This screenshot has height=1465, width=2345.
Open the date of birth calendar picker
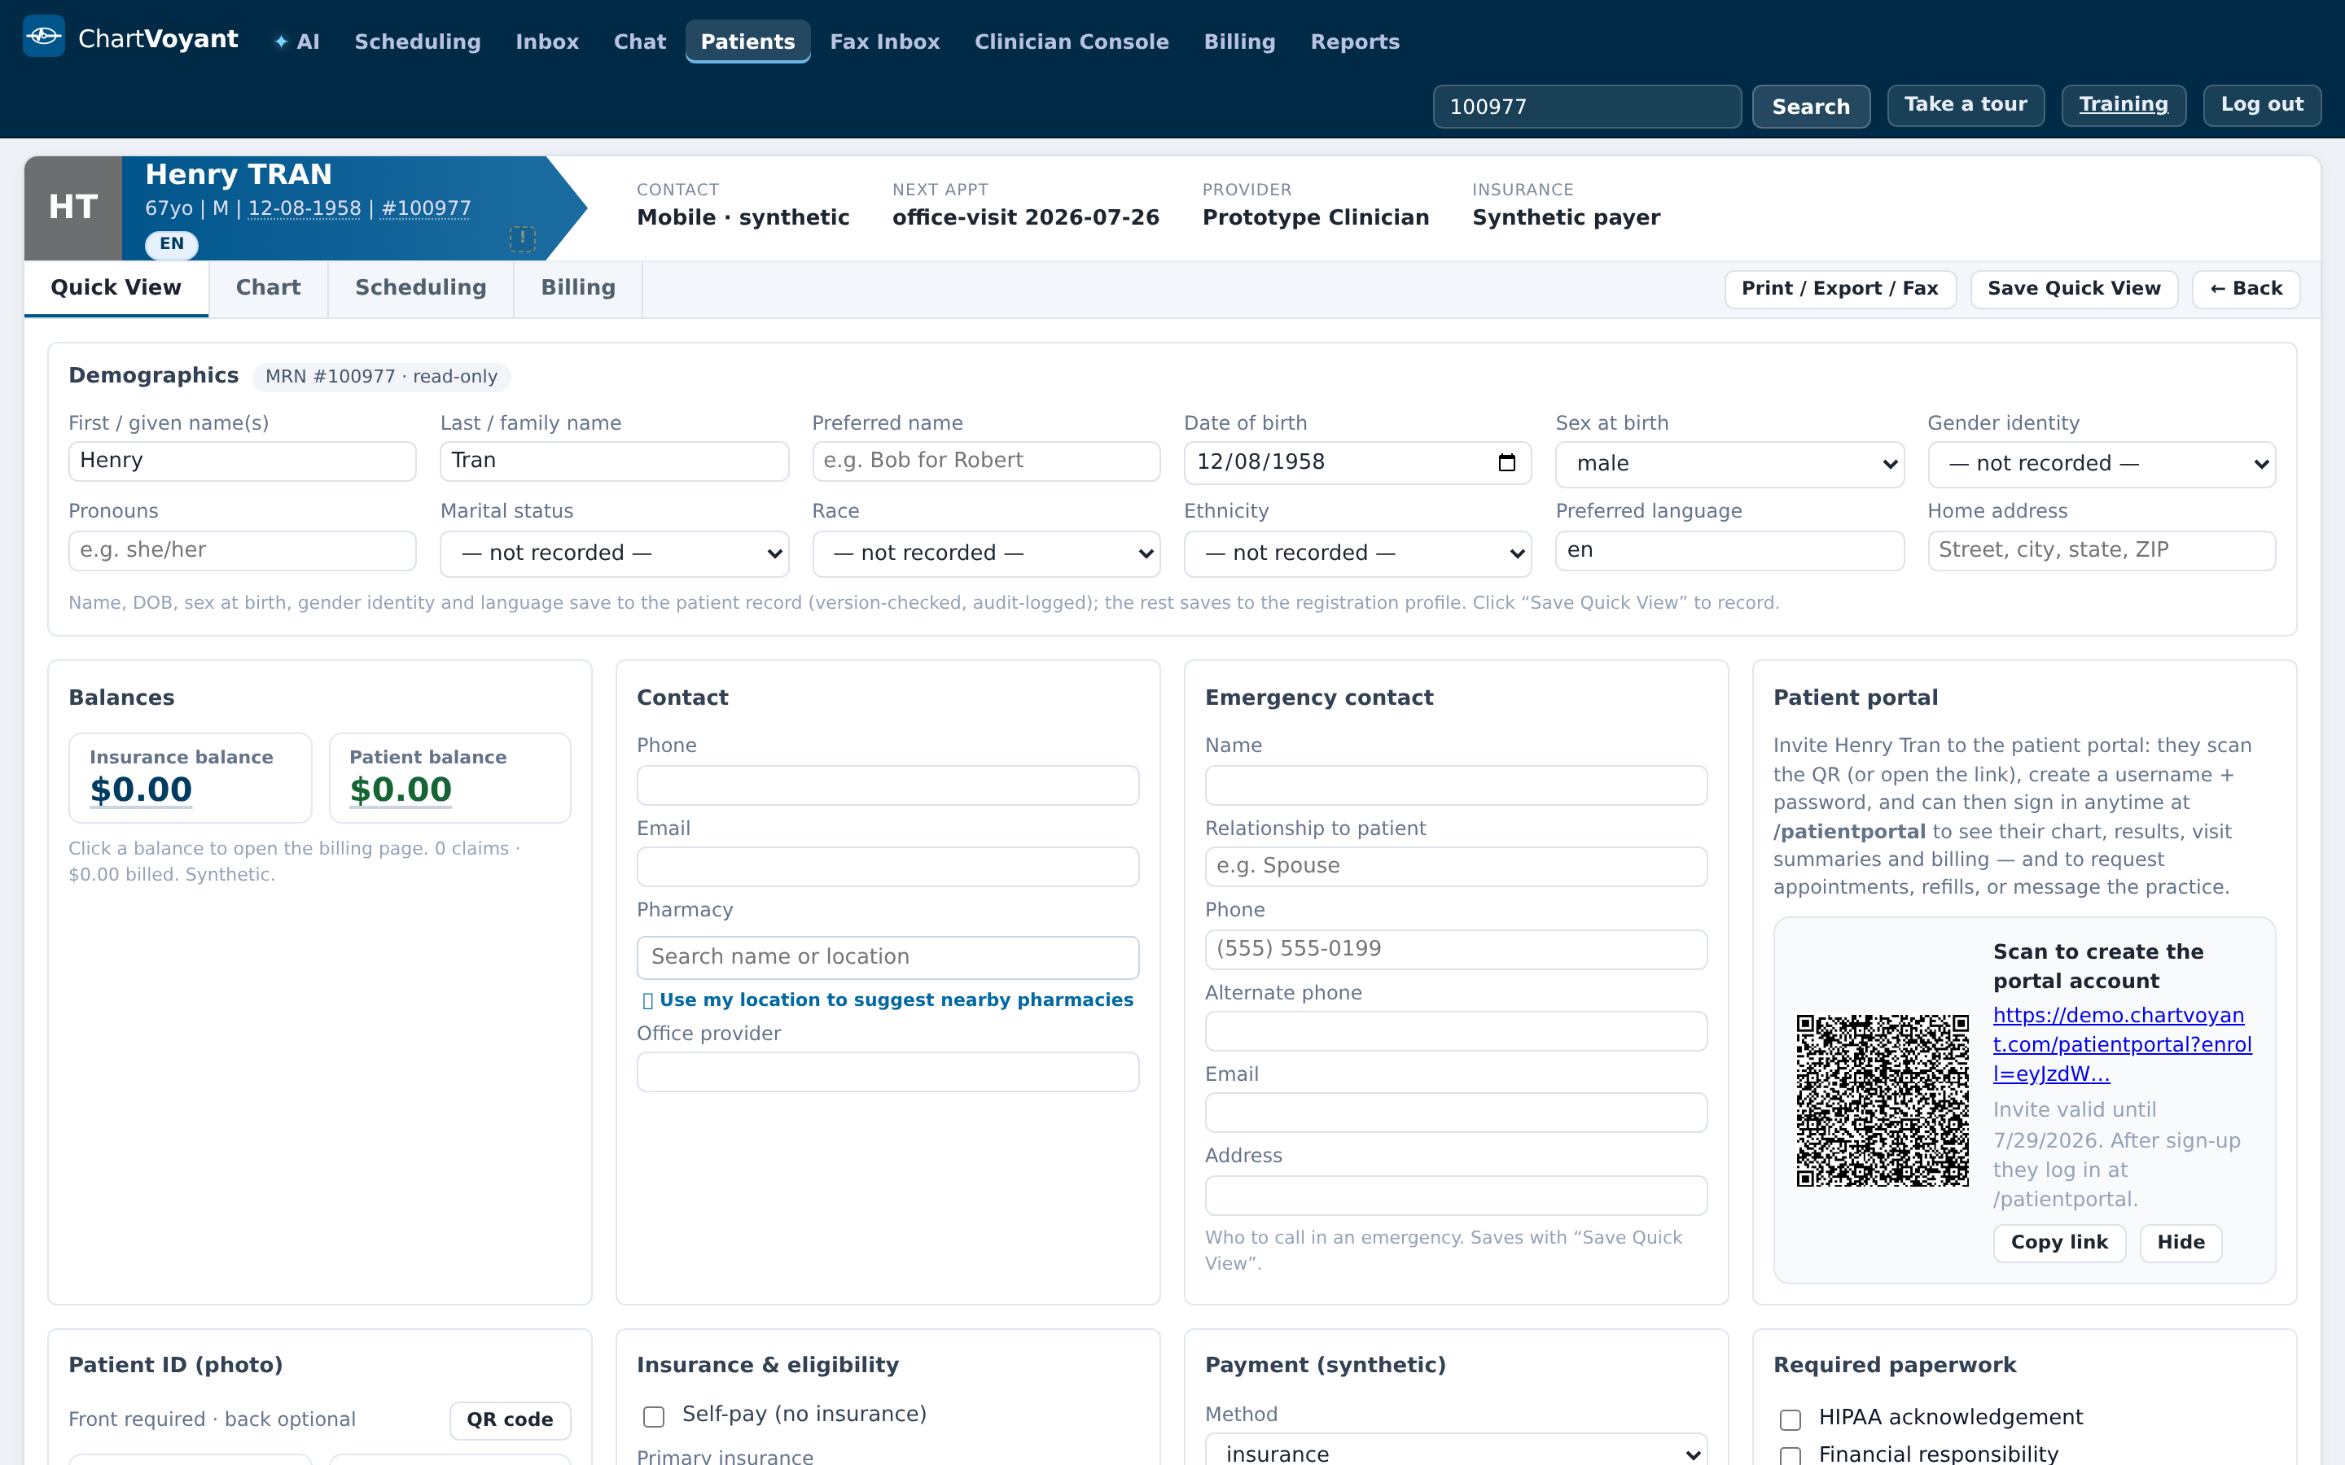click(x=1507, y=462)
